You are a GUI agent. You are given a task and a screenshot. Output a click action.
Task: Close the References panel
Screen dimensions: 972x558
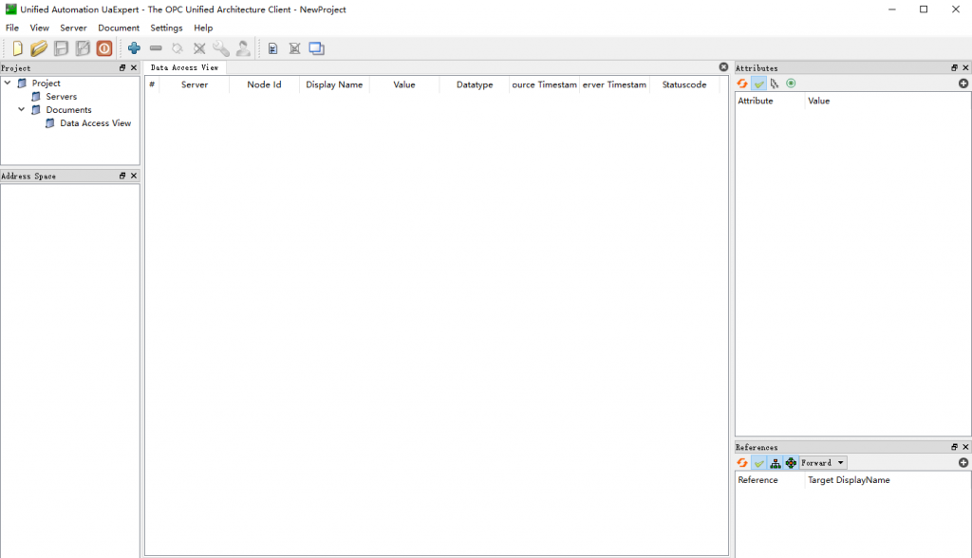pyautogui.click(x=965, y=447)
